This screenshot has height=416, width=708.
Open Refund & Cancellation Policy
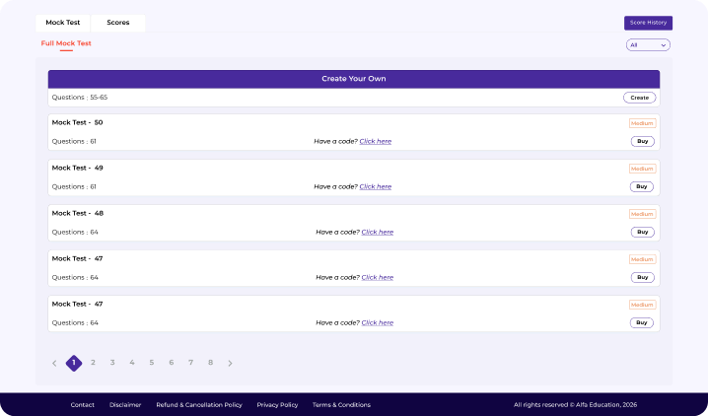coord(198,404)
